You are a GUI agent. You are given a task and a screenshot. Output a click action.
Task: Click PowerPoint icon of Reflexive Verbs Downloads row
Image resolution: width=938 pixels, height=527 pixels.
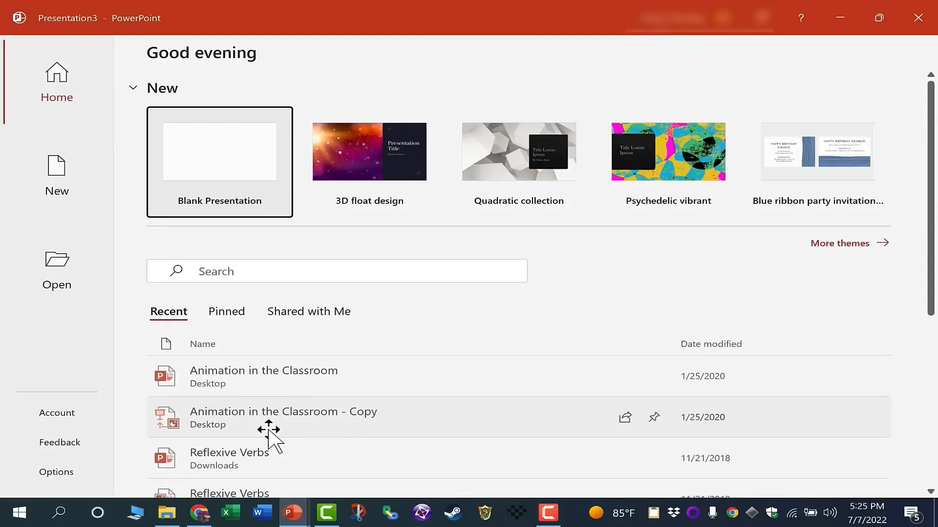[165, 458]
